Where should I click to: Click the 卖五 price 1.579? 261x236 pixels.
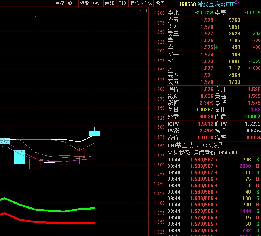(207, 20)
